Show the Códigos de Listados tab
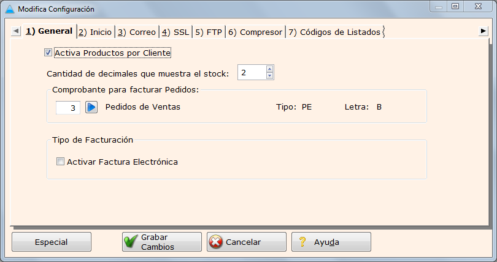 point(334,32)
